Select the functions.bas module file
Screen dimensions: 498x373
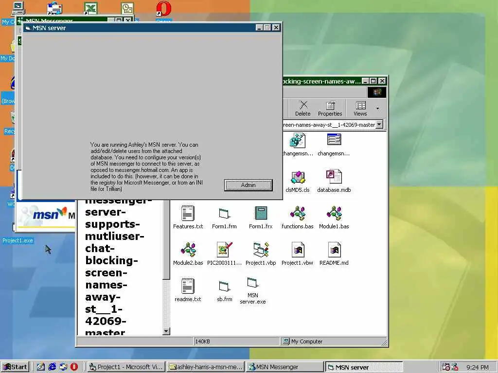297,217
